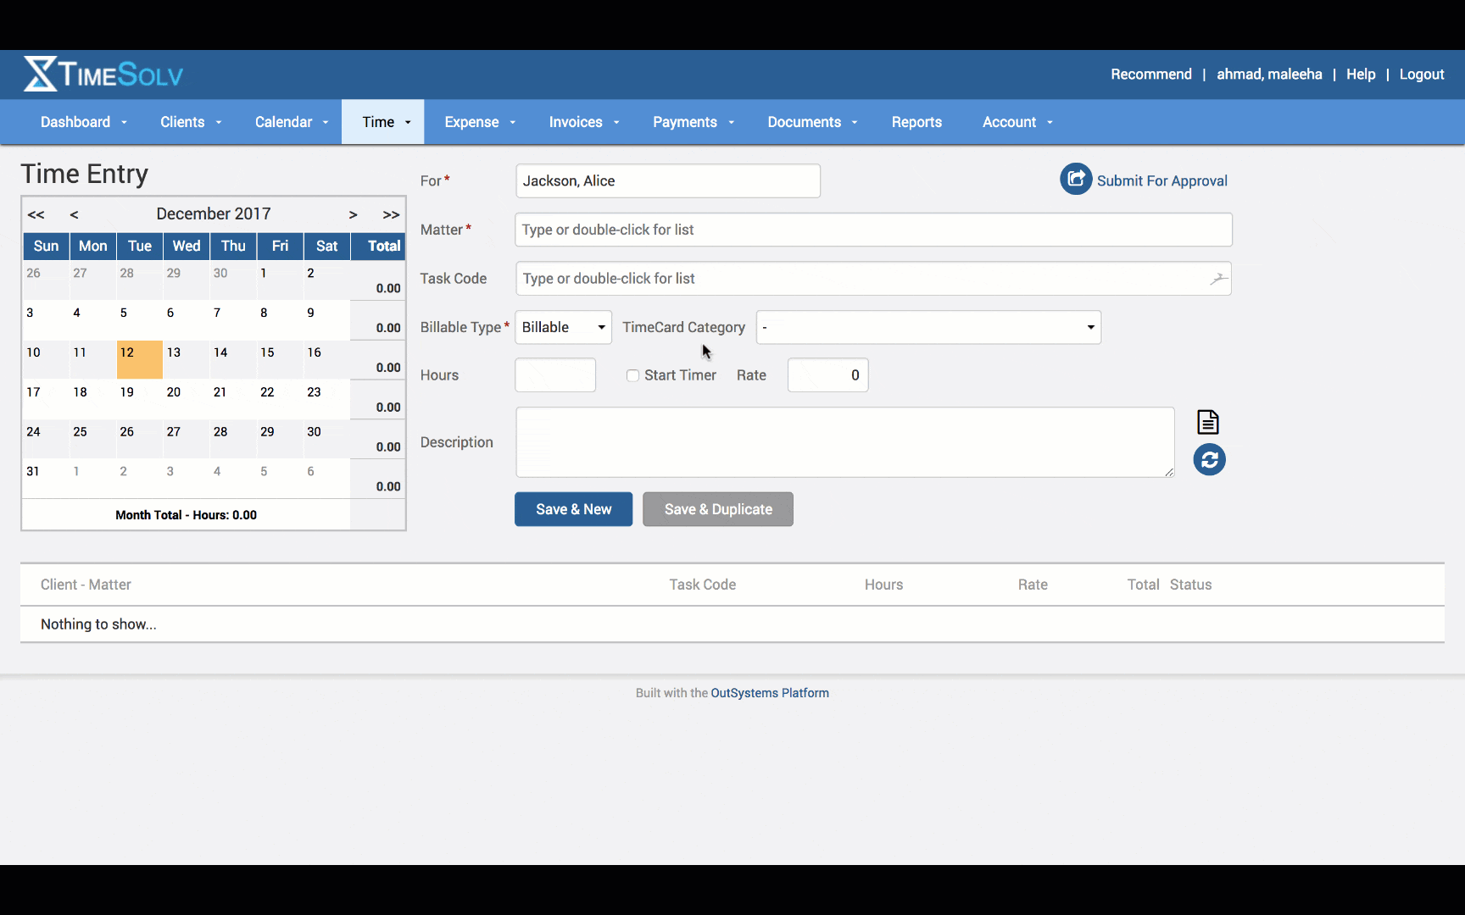Click the Logout link
1465x915 pixels.
click(x=1421, y=75)
